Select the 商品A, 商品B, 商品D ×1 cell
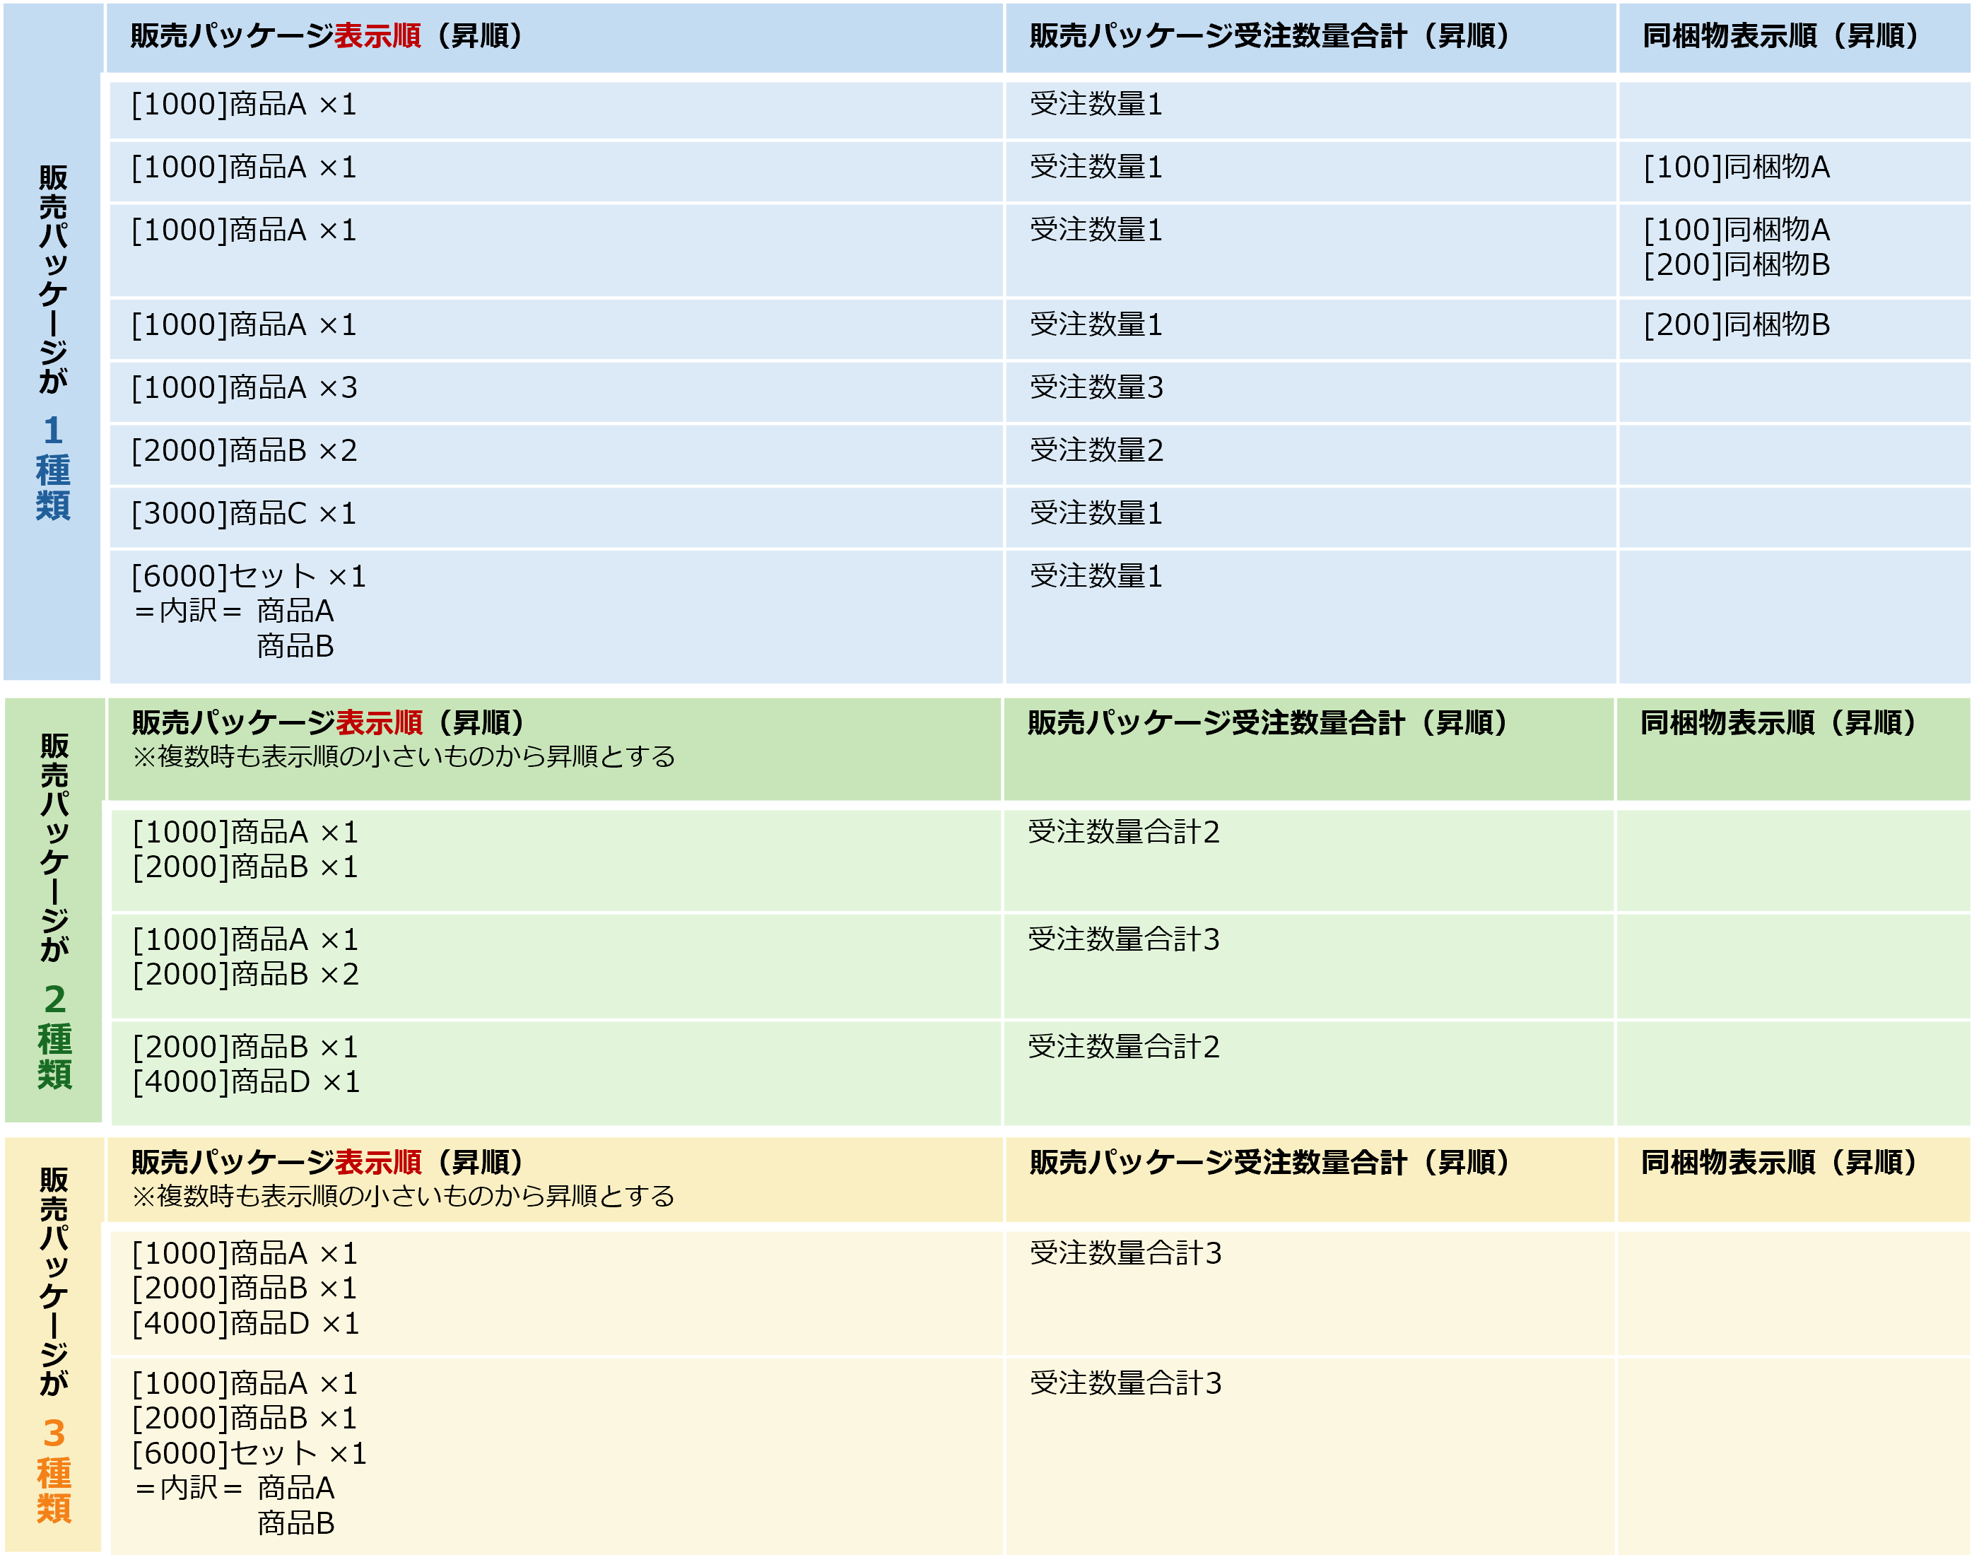The height and width of the screenshot is (1567, 1979). [x=245, y=1288]
